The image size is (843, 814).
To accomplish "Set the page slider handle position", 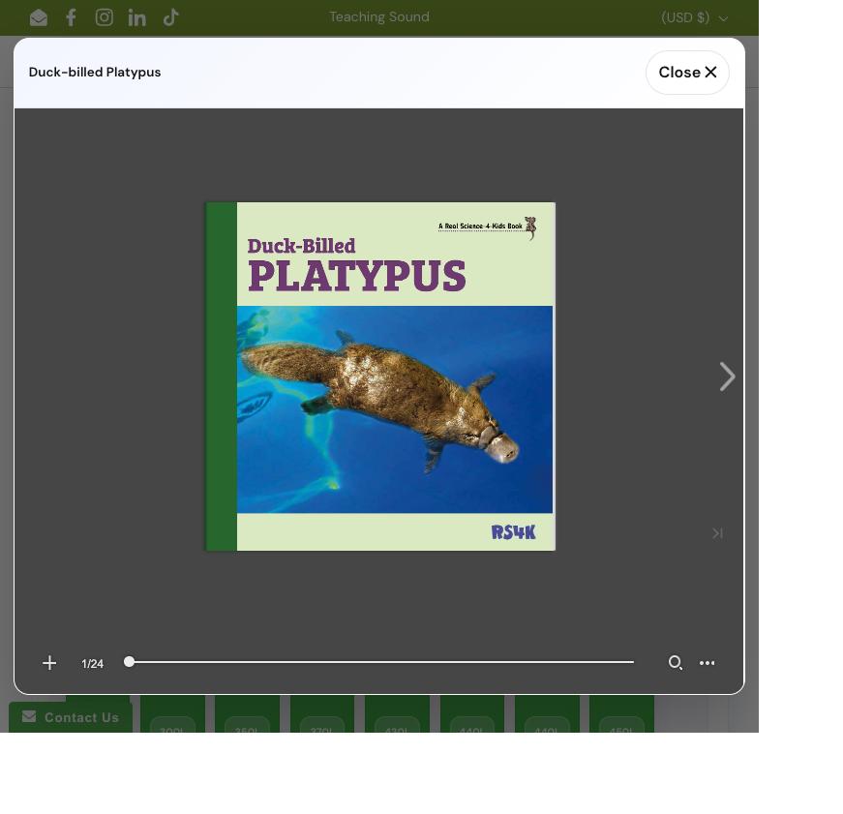I will point(129,662).
